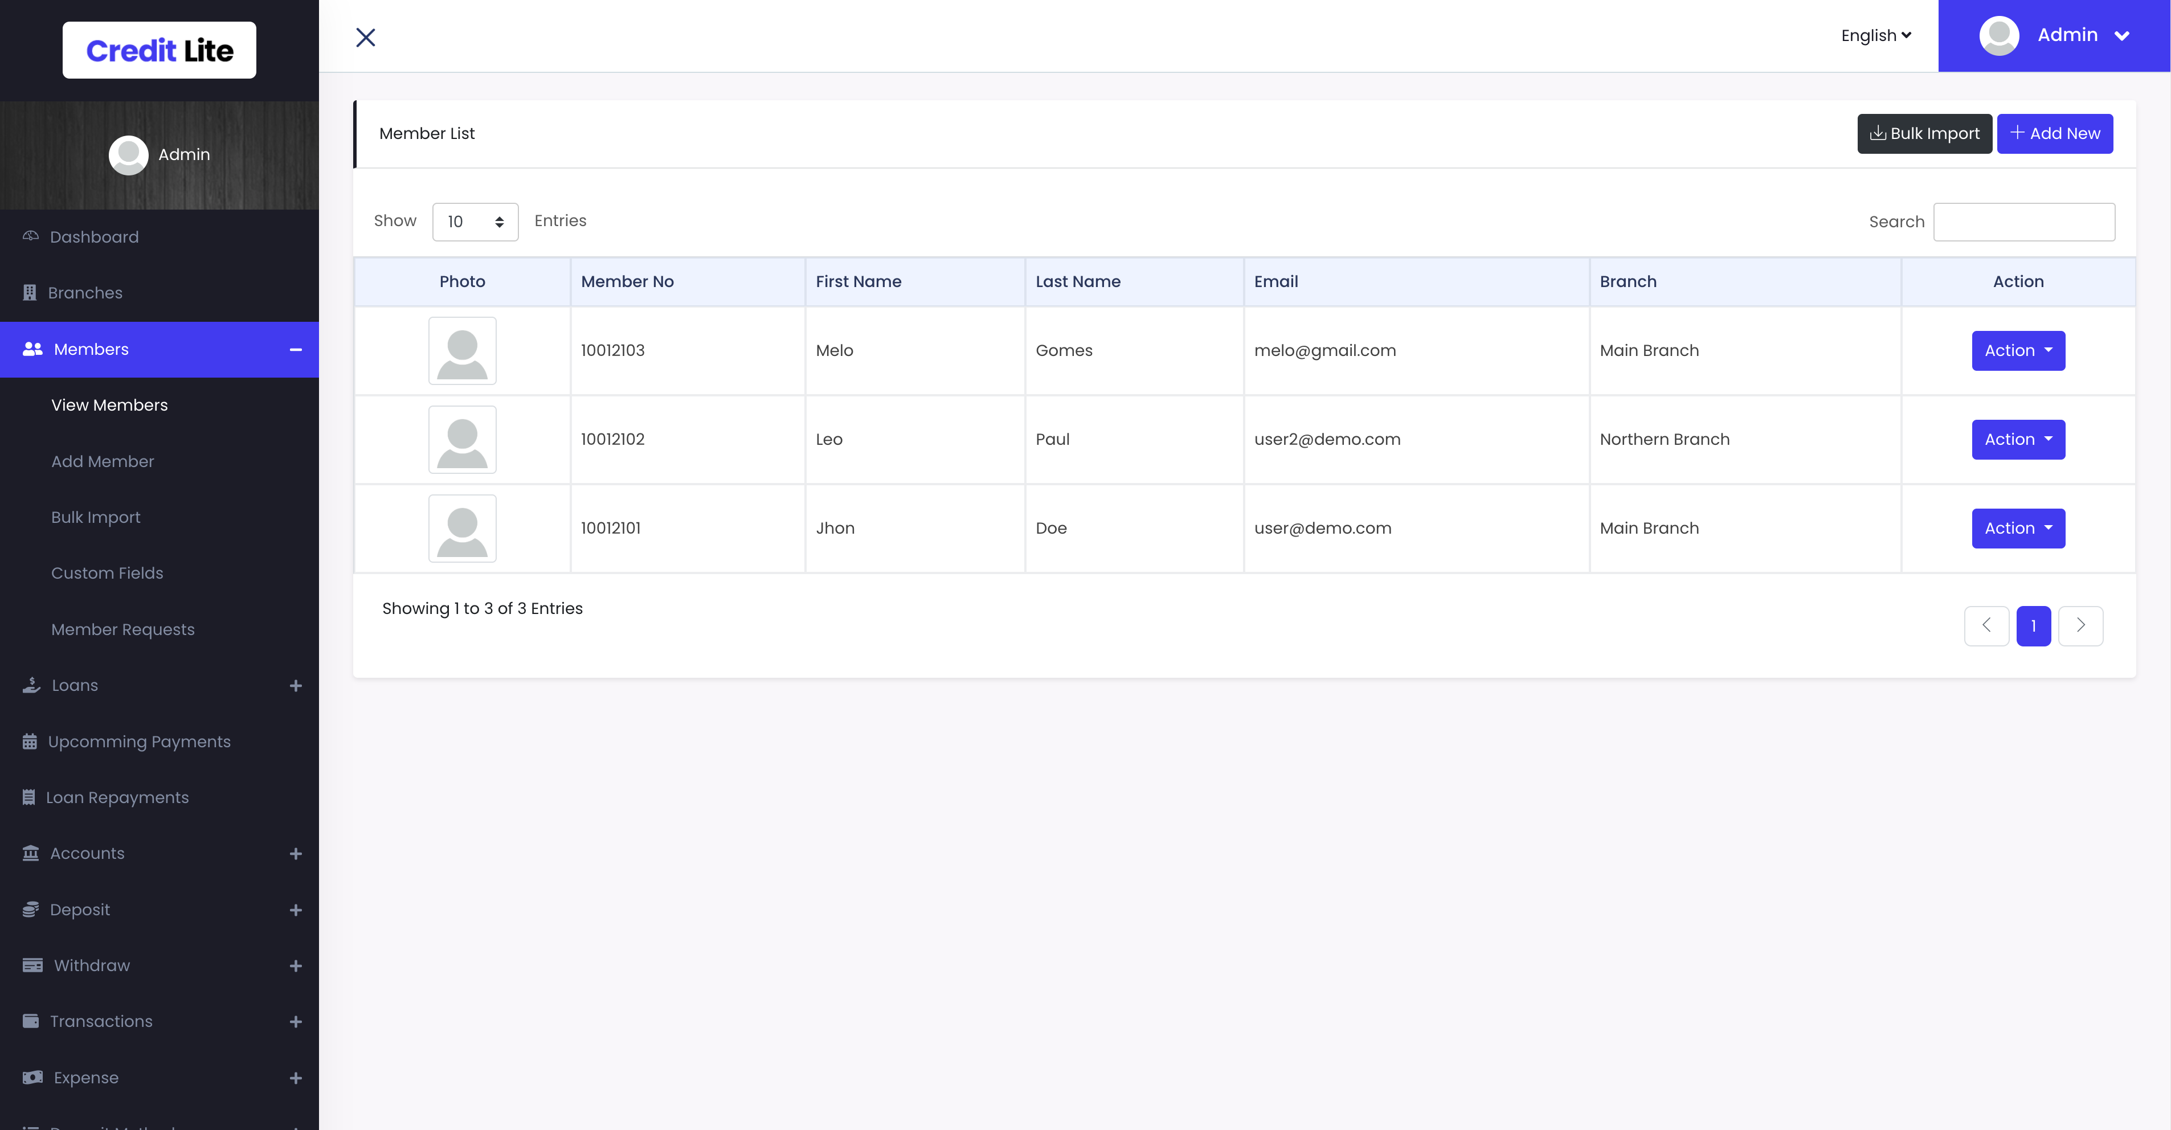Go to Add Member menu item
Screen dimensions: 2171x1130
coord(103,461)
